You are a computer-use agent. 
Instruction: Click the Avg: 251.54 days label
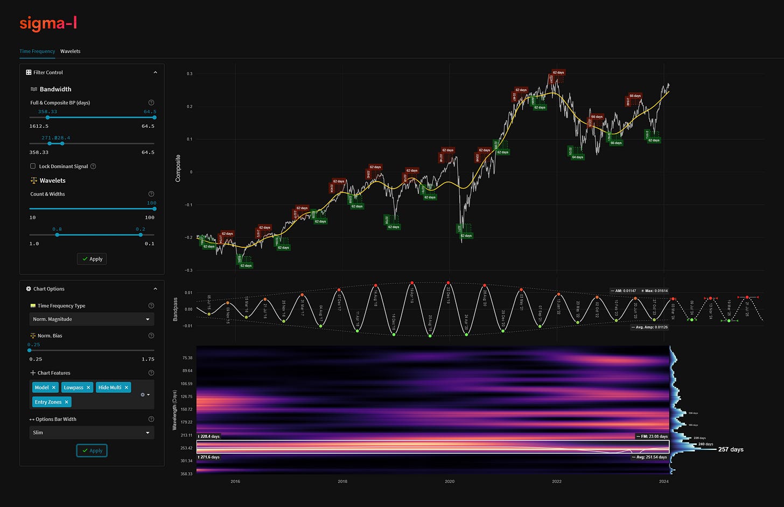click(651, 457)
